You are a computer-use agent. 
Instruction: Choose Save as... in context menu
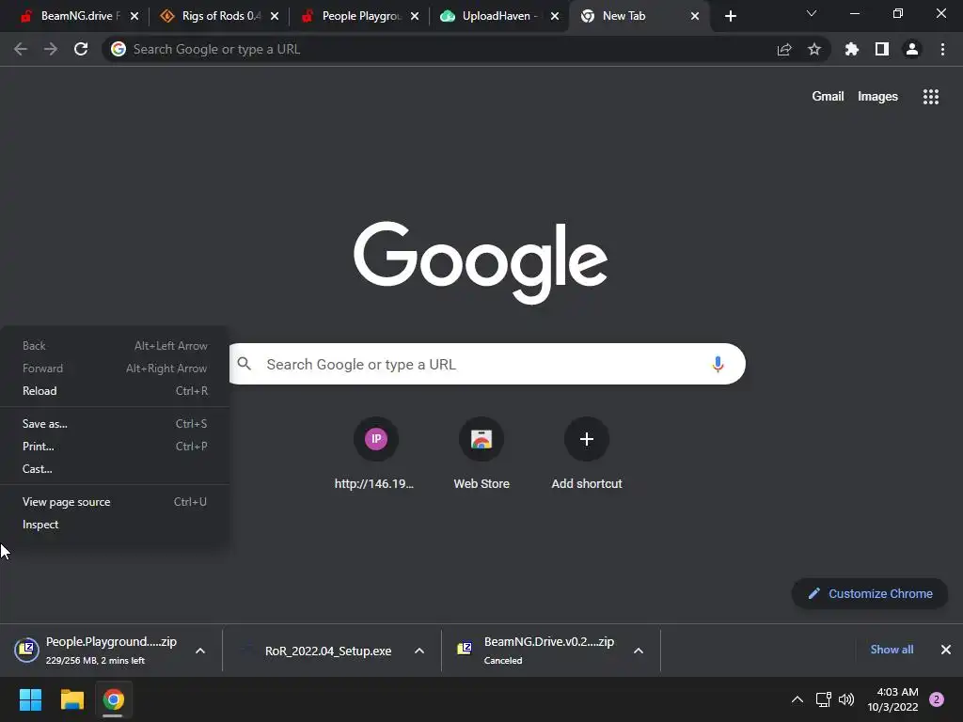[115, 424]
